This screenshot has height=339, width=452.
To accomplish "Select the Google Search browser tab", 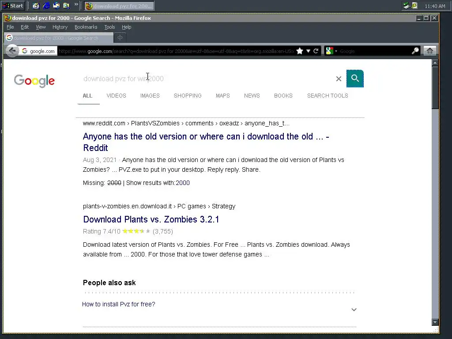I will 59,38.
